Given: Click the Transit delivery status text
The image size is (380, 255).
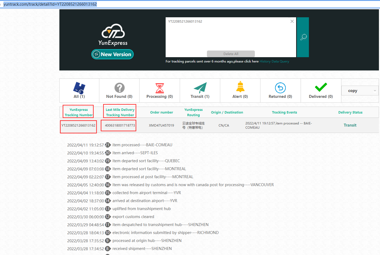Looking at the screenshot, I should [x=350, y=125].
